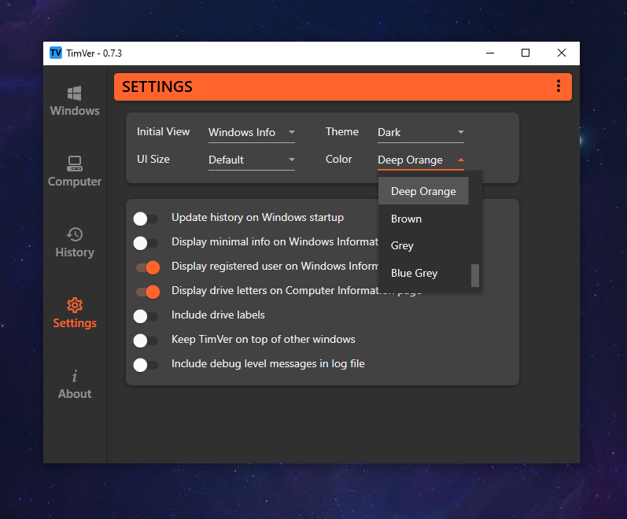The image size is (627, 519).
Task: Open the Computer page laptop icon
Action: tap(75, 164)
